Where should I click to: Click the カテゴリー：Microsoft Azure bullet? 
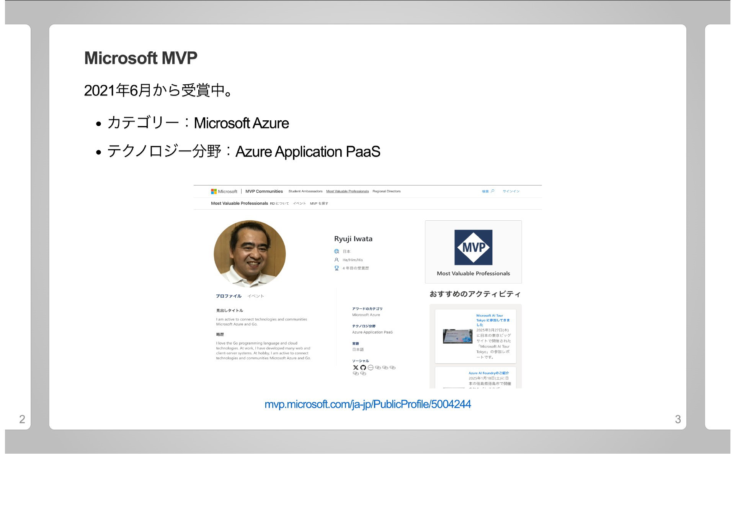pos(198,123)
